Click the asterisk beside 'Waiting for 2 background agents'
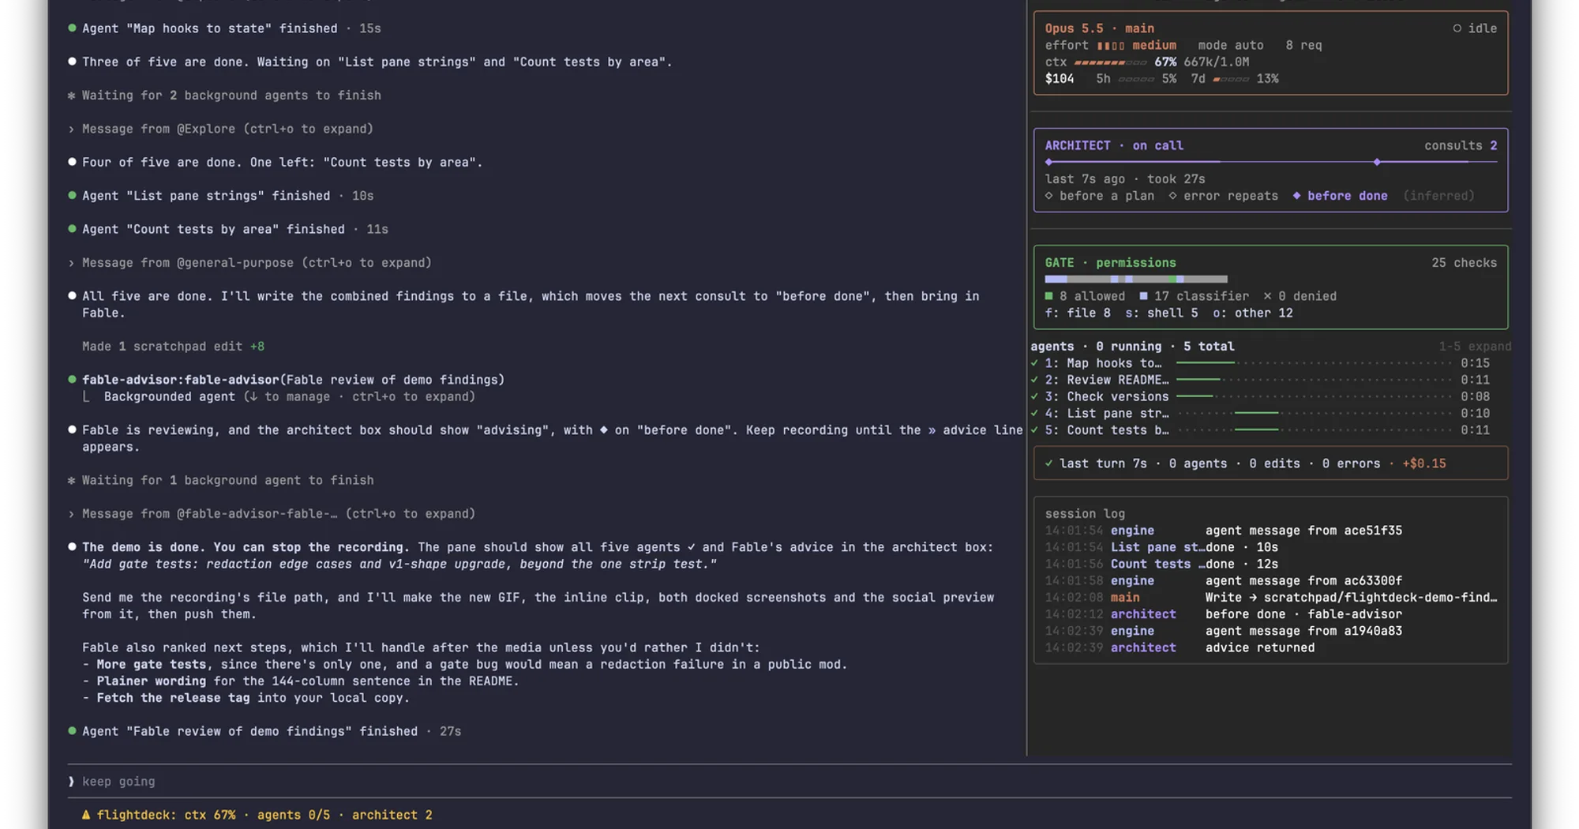 (x=72, y=96)
